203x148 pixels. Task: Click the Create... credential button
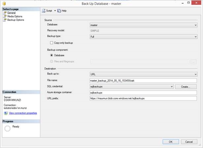point(186,86)
